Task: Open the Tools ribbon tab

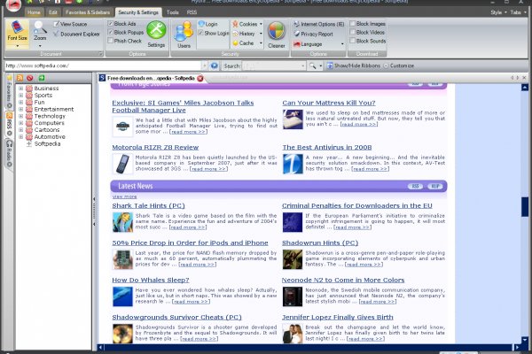Action: (172, 13)
